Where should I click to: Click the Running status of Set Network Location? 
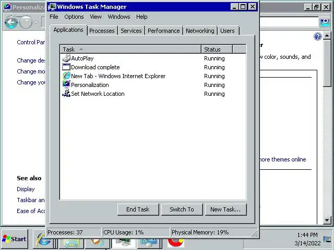214,94
